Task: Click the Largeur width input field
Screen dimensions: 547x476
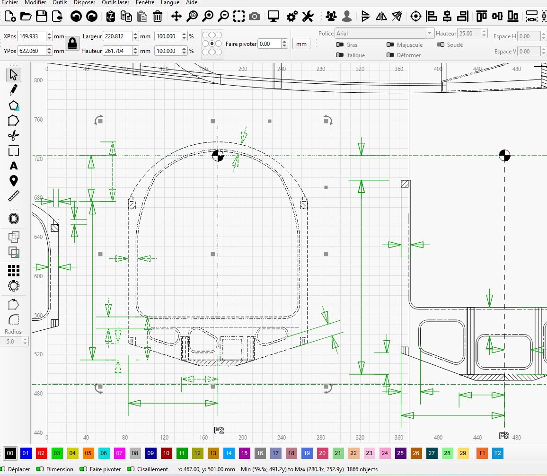Action: point(117,36)
